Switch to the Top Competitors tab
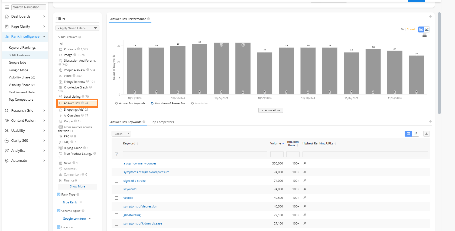The height and width of the screenshot is (231, 455). (162, 122)
